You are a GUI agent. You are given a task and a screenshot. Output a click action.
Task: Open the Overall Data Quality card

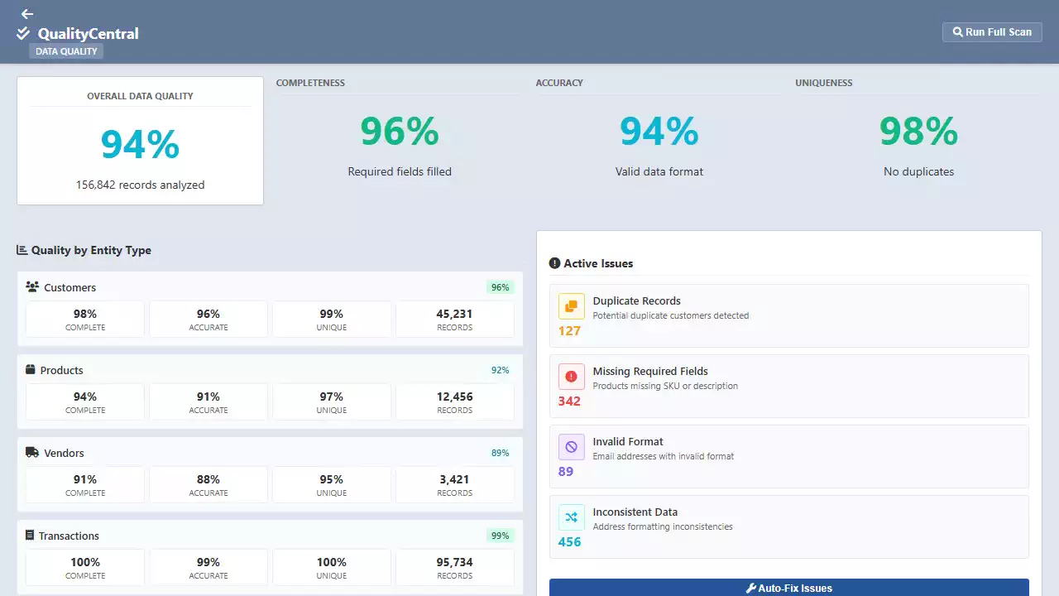point(140,141)
